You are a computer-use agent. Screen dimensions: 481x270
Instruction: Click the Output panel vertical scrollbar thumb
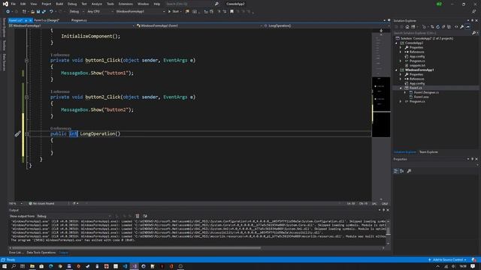(388, 231)
